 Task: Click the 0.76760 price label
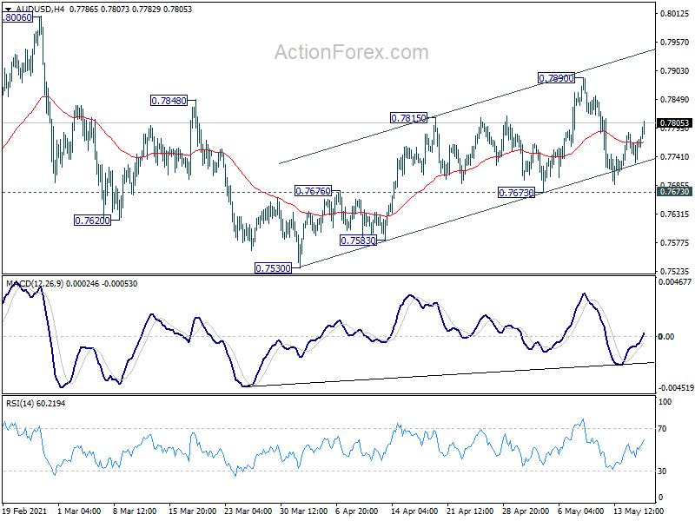[313, 191]
